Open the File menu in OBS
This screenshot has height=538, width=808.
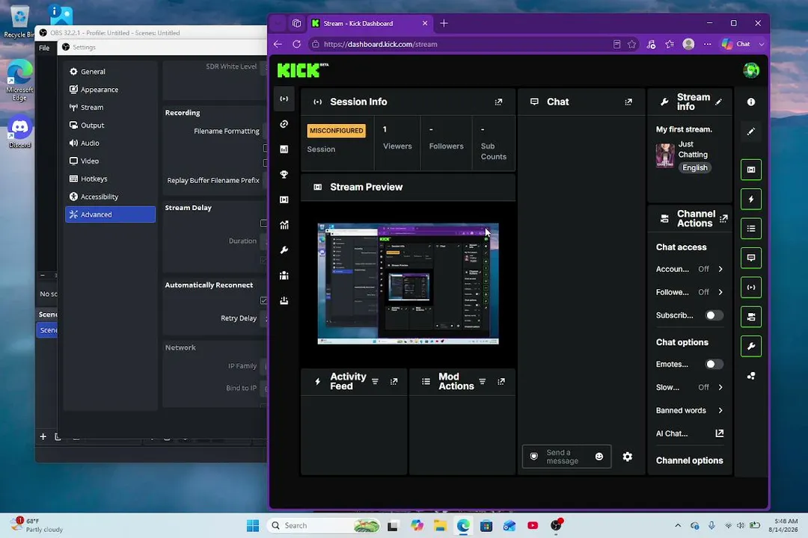(44, 48)
